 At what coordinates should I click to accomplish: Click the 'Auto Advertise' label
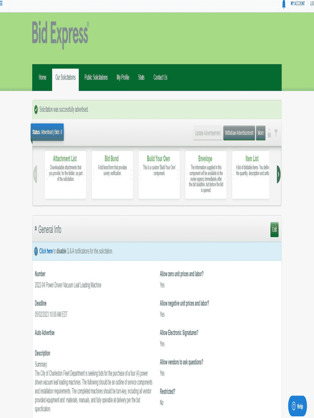pyautogui.click(x=44, y=333)
